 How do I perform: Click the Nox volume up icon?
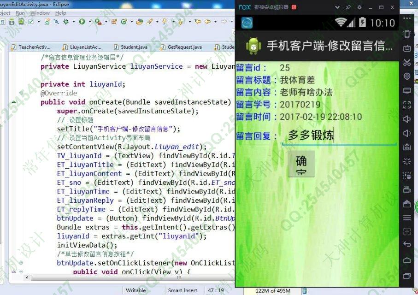click(x=407, y=119)
